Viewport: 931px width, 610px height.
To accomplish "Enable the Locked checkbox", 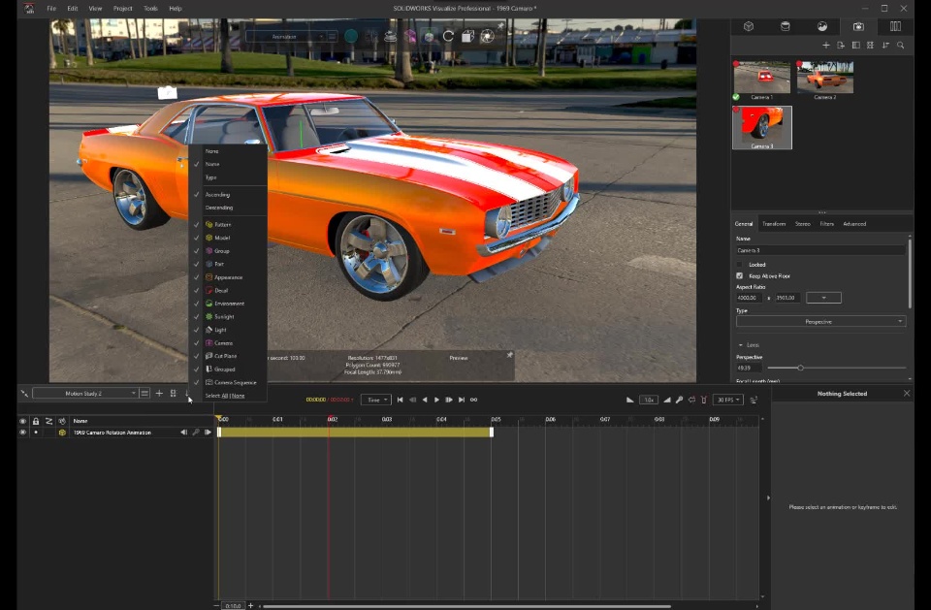I will click(x=740, y=265).
